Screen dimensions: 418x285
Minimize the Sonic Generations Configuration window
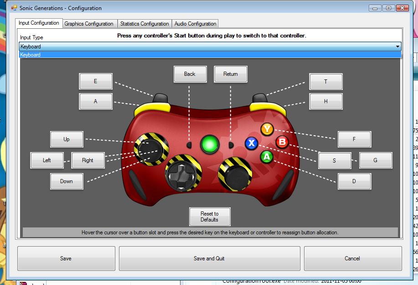[375, 8]
